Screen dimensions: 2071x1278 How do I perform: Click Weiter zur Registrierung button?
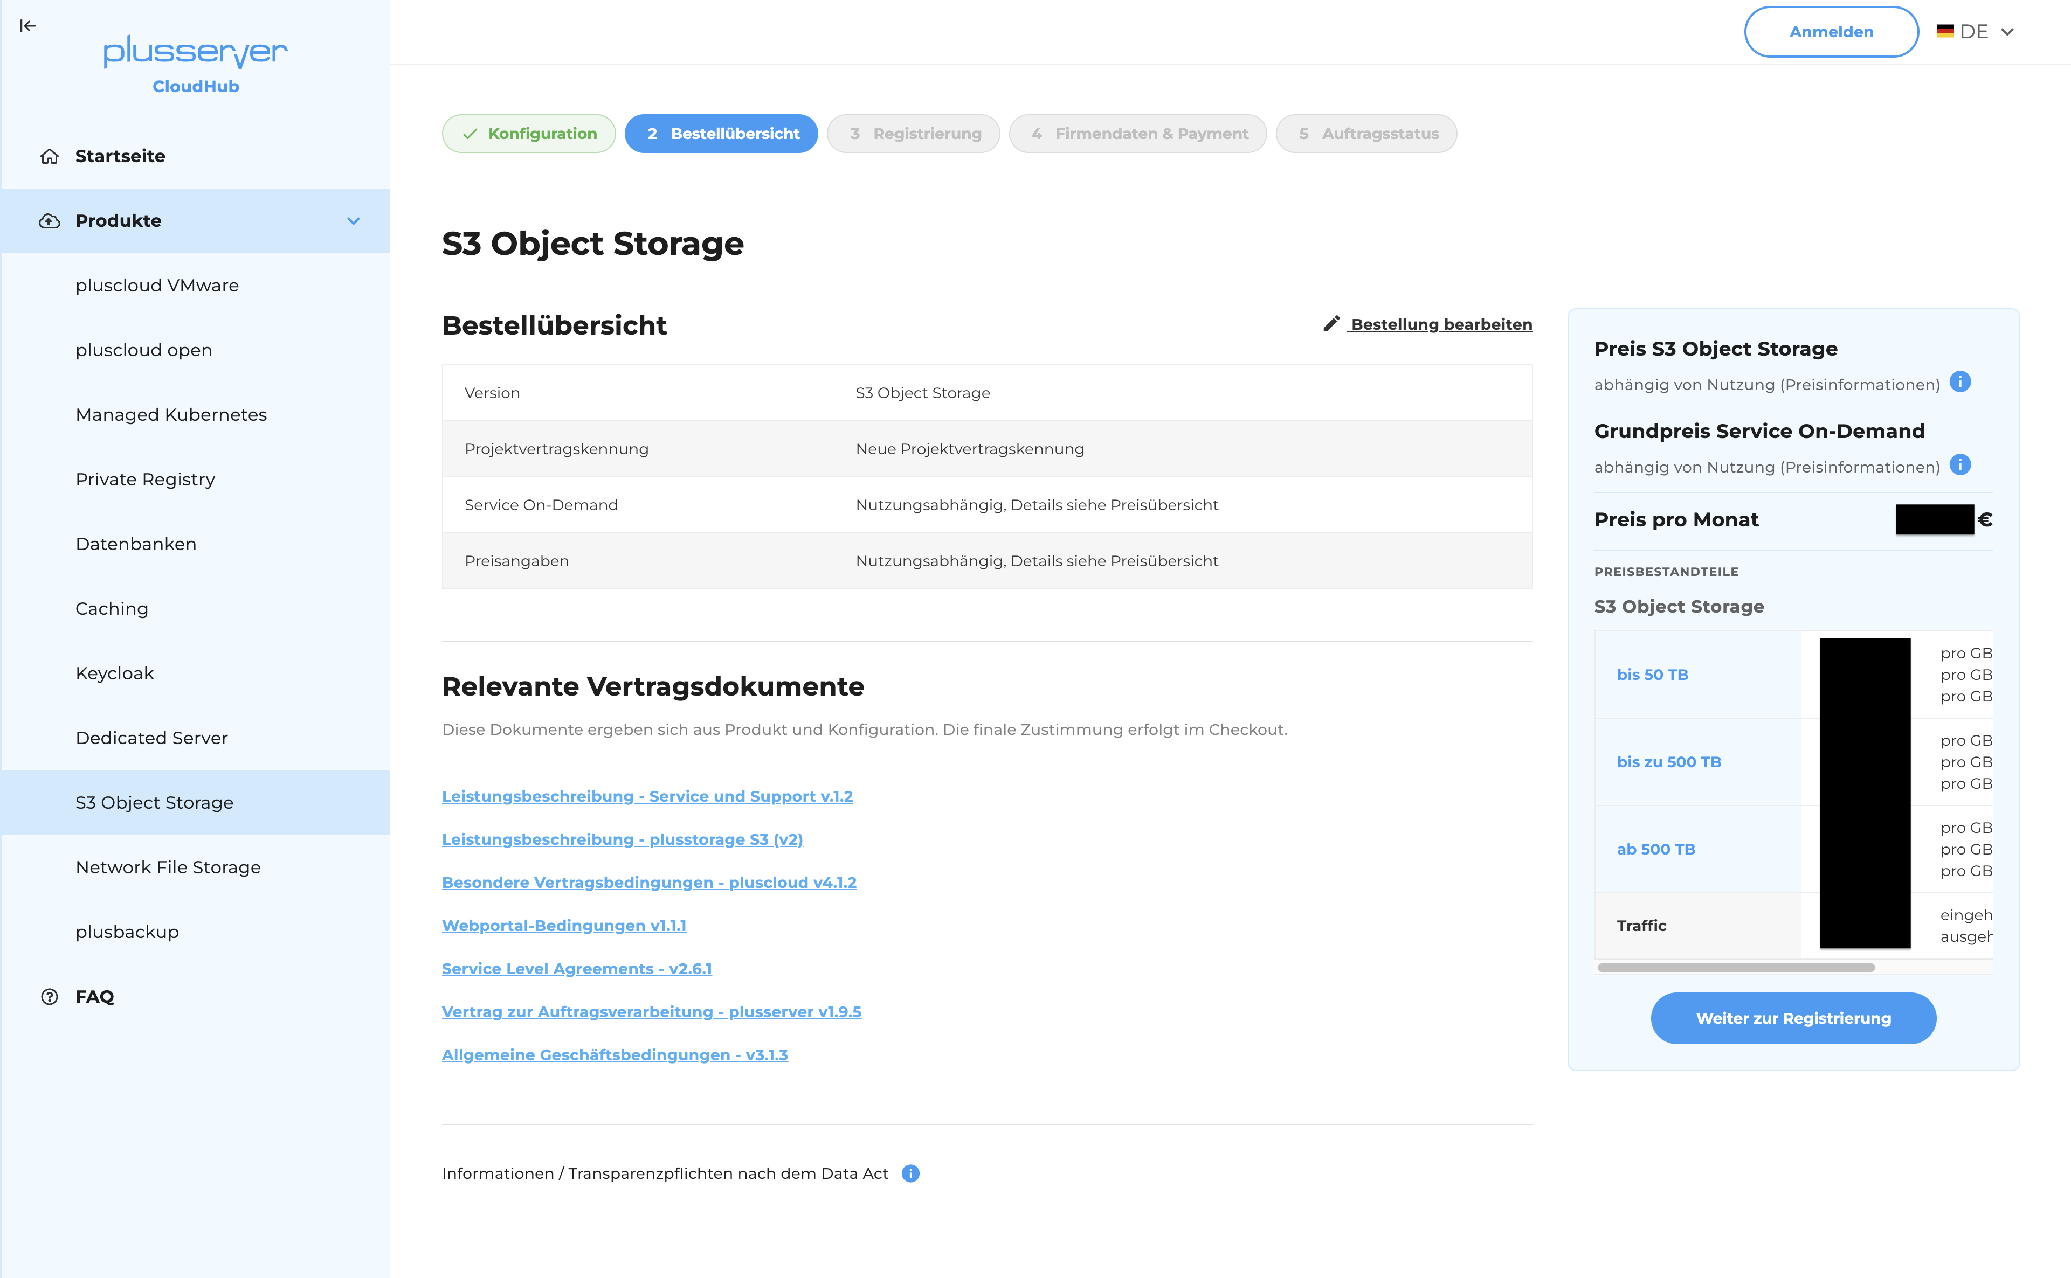coord(1793,1018)
